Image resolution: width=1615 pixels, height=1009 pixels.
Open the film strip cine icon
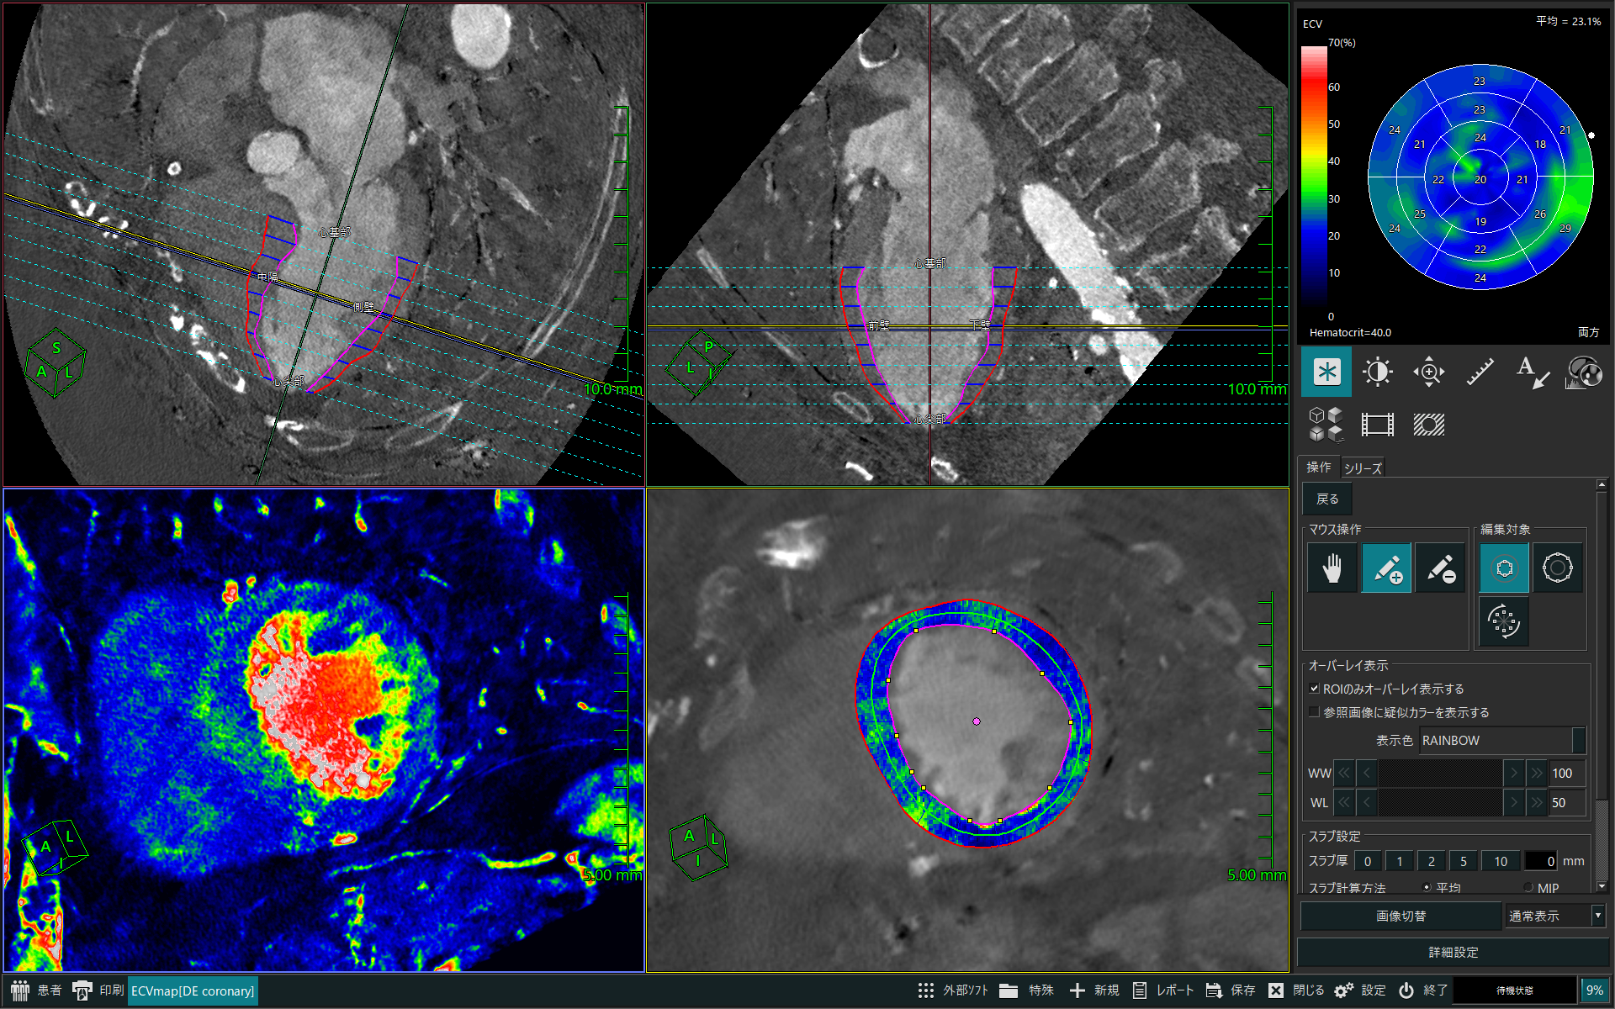[x=1378, y=424]
